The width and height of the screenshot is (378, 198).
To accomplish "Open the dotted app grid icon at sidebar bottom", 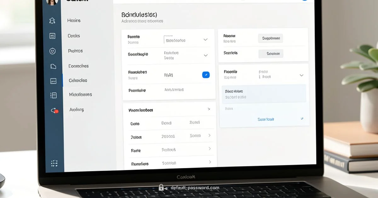I will click(x=54, y=163).
